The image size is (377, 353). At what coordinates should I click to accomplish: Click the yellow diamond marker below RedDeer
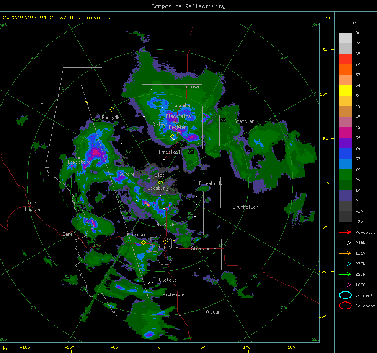(x=172, y=136)
